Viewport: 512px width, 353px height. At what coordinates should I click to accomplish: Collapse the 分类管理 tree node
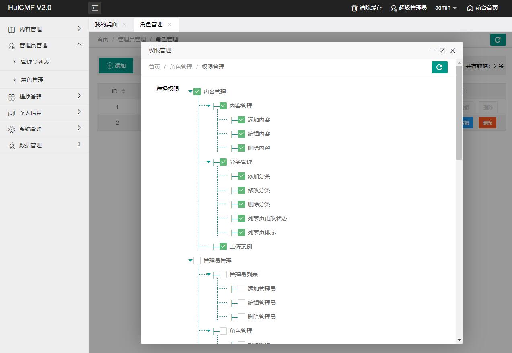[208, 162]
